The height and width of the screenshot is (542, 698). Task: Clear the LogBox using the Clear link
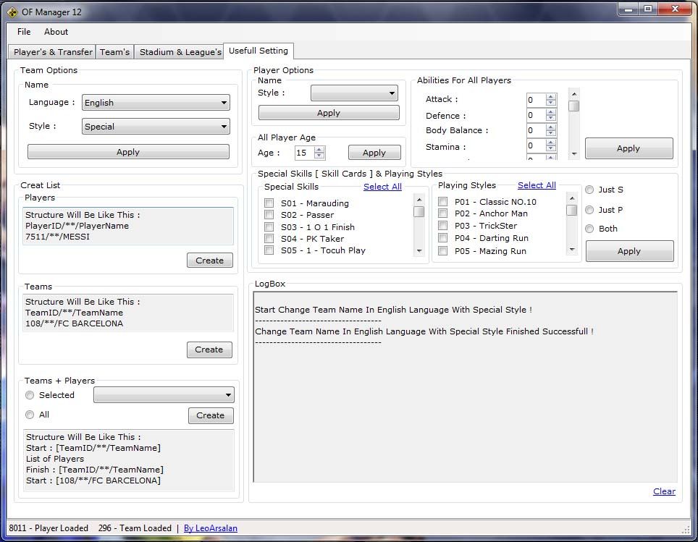[664, 491]
